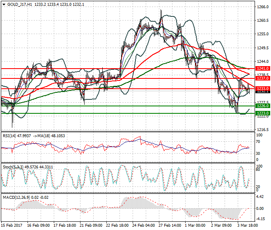Click the 3 Mar 18:00 time label

pos(248,225)
